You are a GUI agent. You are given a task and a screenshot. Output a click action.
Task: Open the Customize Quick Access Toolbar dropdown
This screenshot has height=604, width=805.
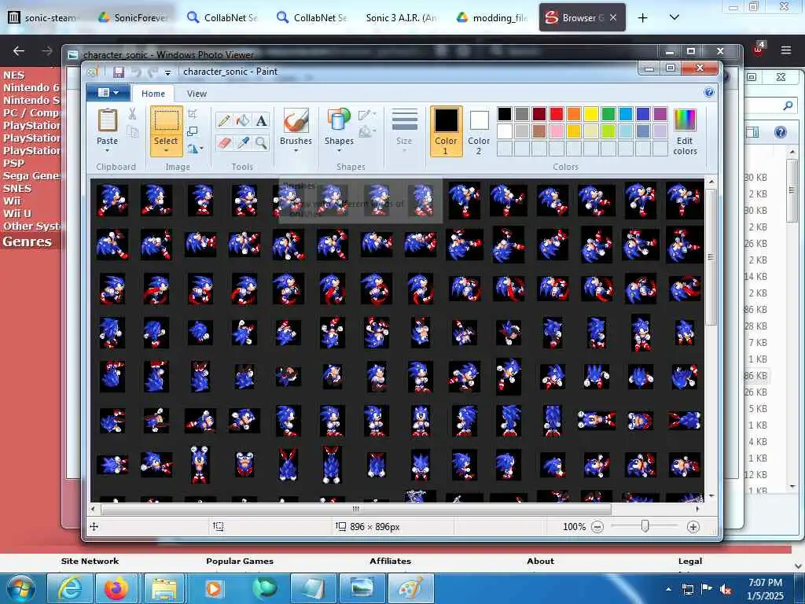coord(167,73)
